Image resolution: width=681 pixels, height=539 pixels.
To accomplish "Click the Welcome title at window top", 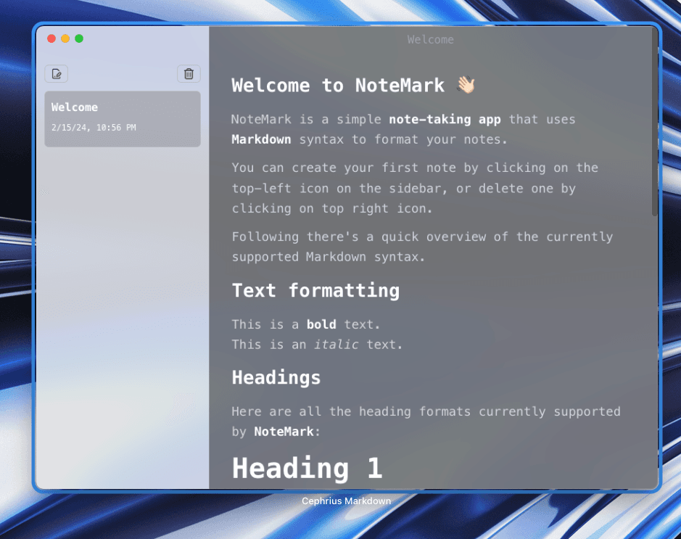I will coord(430,39).
